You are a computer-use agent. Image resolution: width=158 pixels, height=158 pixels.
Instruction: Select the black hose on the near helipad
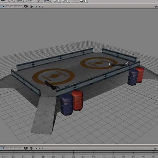[51, 85]
